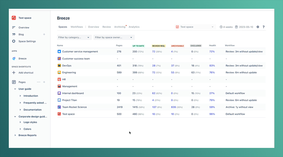Click the calendar date 2023-05-10
Screen dimensions: 283x157
(244, 27)
